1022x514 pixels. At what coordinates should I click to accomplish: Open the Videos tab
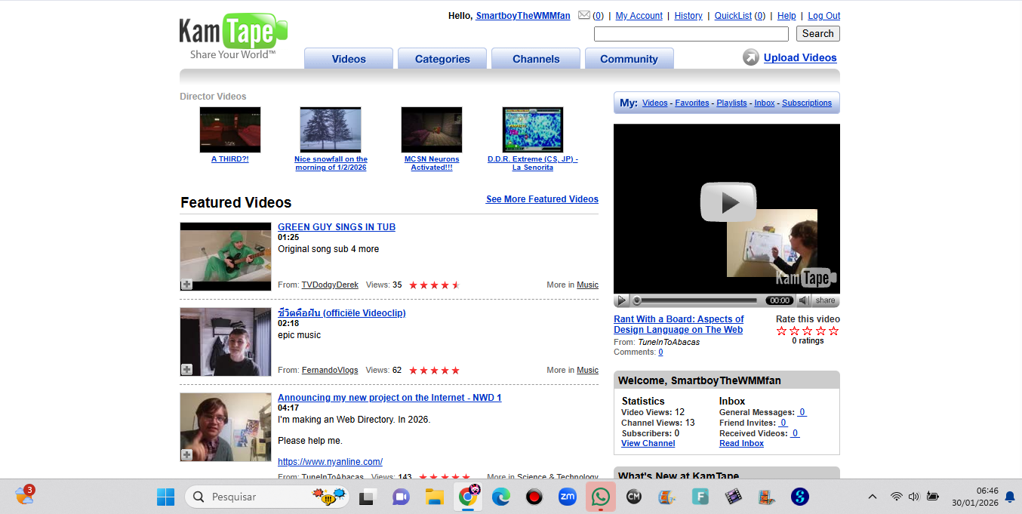click(x=349, y=59)
